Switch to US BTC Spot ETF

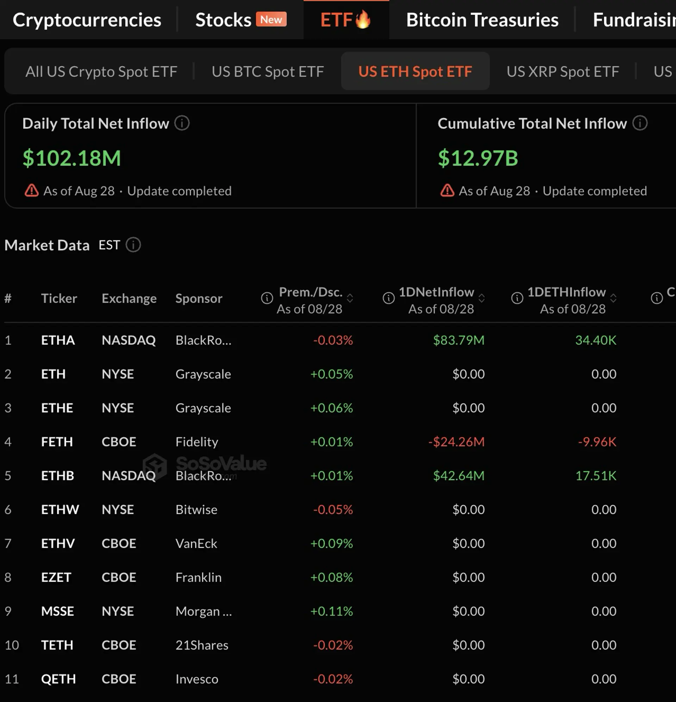pos(268,72)
